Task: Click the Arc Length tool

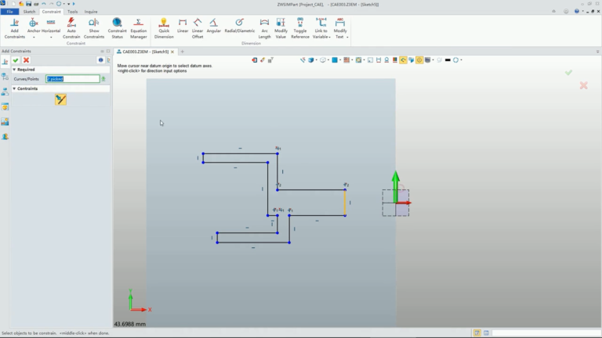Action: 264,28
